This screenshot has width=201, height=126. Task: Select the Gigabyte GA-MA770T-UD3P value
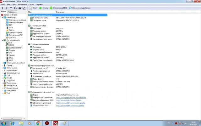pyautogui.click(x=68, y=20)
